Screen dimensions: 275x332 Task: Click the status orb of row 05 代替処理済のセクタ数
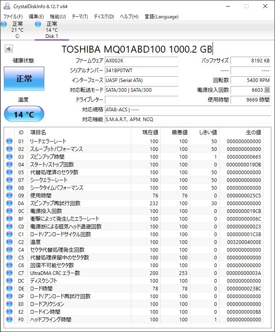[9, 172]
